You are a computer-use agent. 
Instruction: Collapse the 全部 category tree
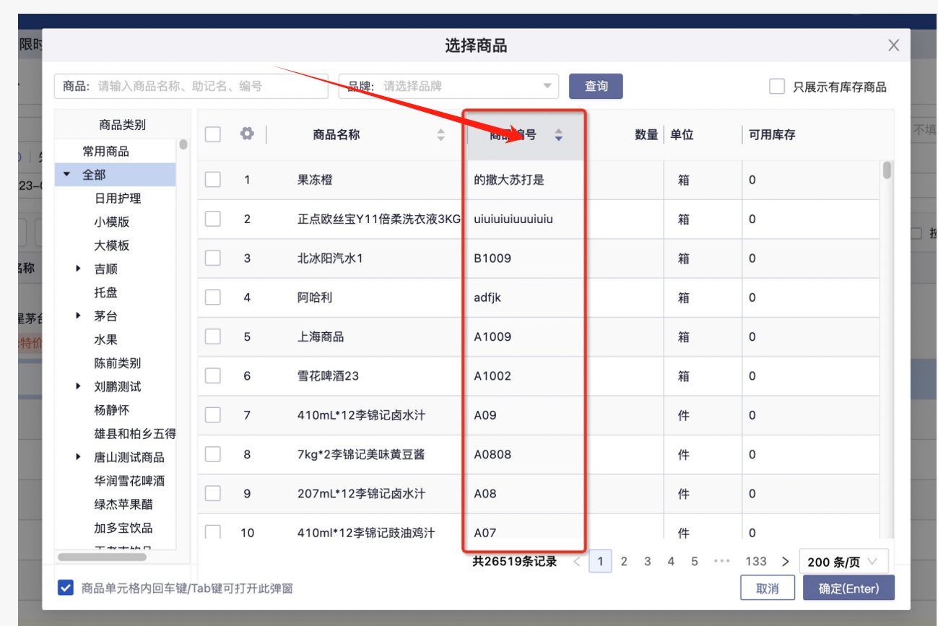coord(67,175)
